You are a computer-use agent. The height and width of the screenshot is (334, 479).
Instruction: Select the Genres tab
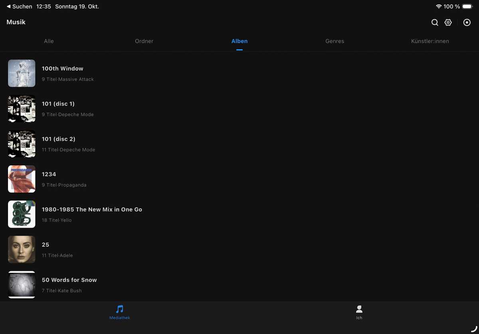pyautogui.click(x=335, y=41)
